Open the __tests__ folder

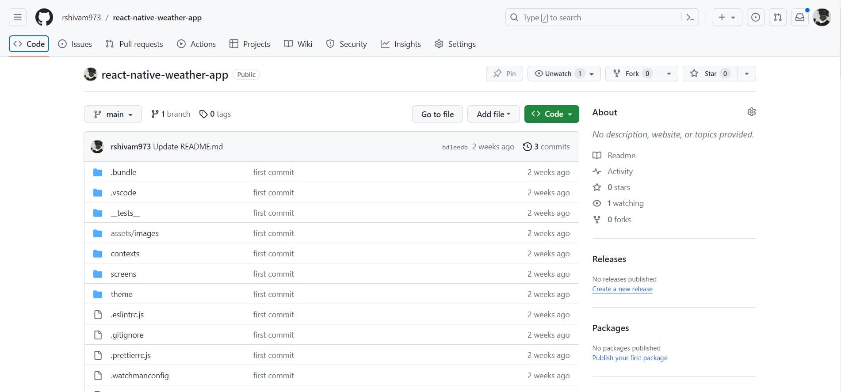pos(125,213)
